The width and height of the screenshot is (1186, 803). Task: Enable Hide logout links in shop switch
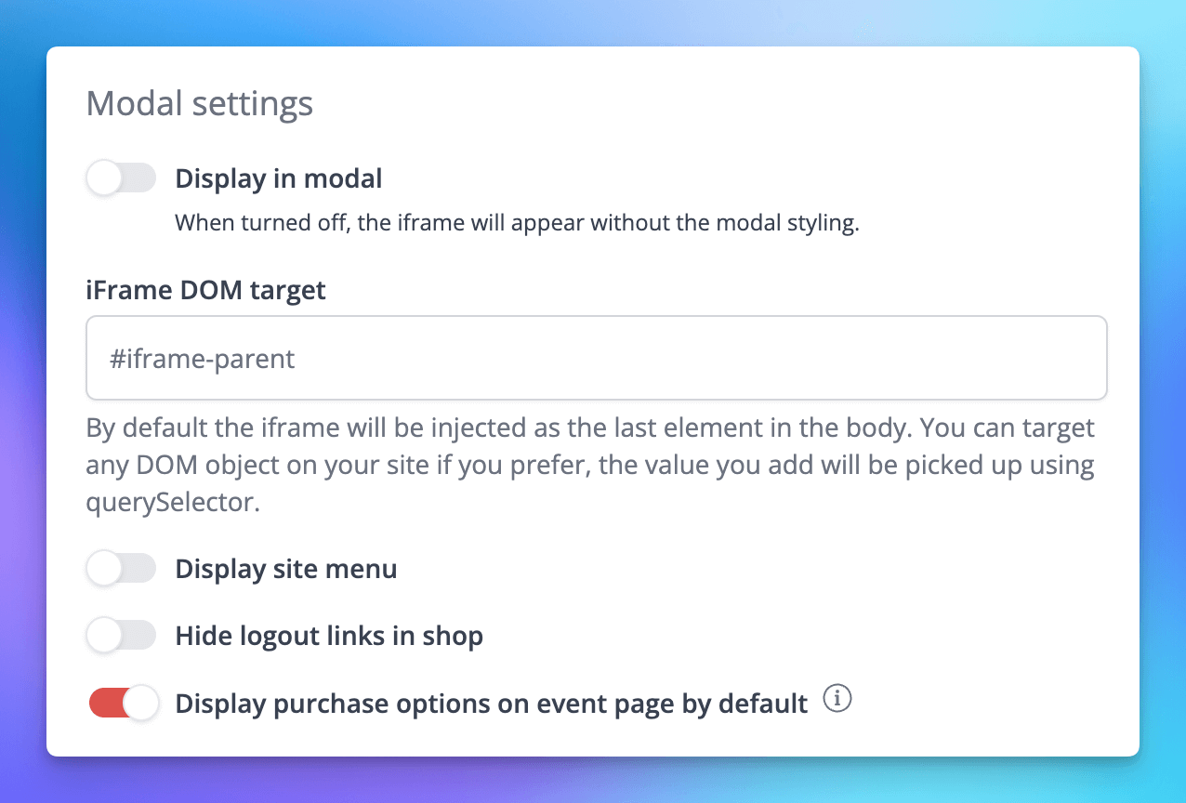tap(121, 637)
